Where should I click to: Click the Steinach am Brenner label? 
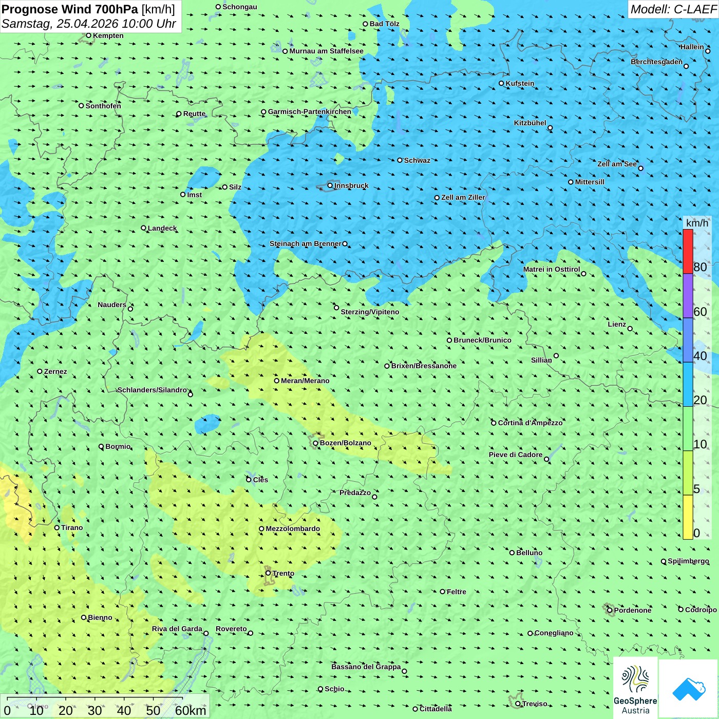coord(305,243)
